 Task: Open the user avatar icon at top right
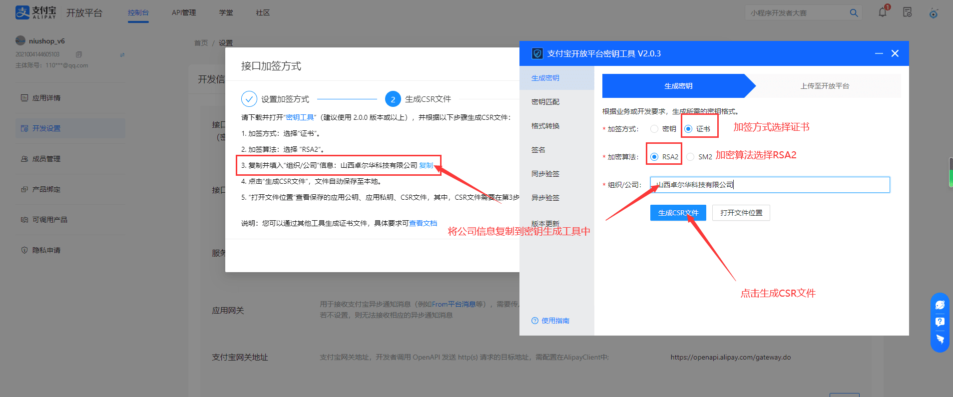click(933, 13)
